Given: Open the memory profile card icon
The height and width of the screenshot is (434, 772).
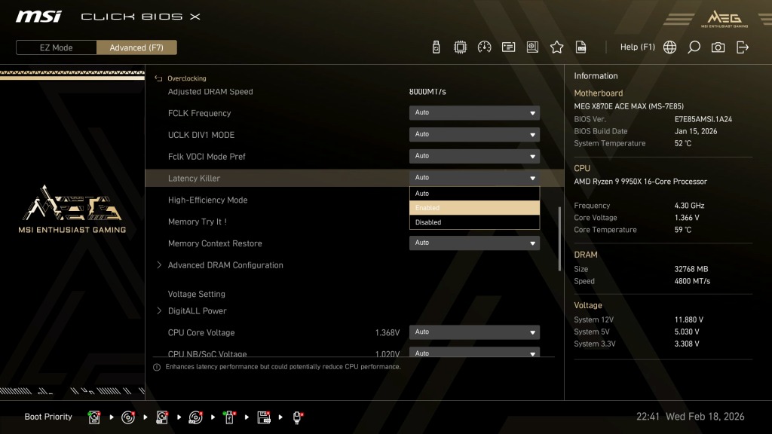Looking at the screenshot, I should (x=508, y=47).
